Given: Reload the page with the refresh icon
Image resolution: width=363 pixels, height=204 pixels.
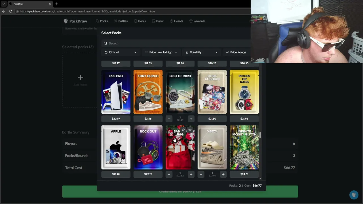Looking at the screenshot, I should point(10,11).
